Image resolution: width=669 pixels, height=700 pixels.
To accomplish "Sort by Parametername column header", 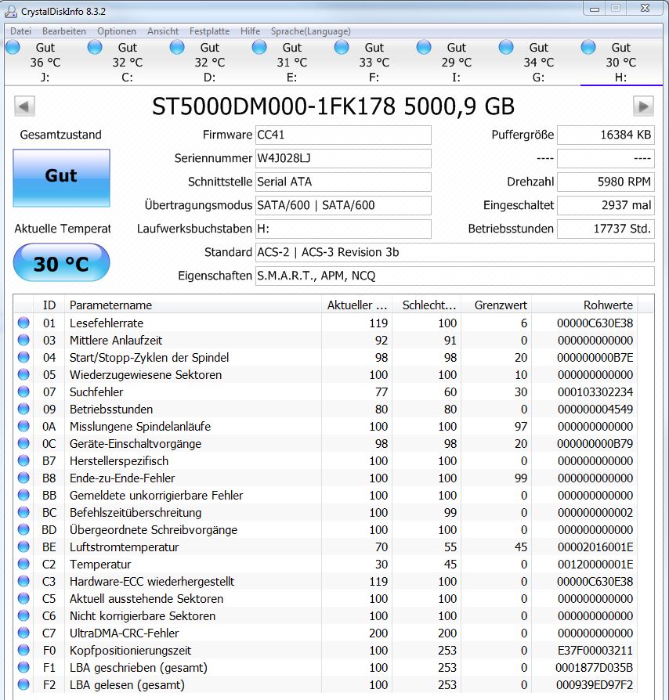I will click(x=193, y=305).
